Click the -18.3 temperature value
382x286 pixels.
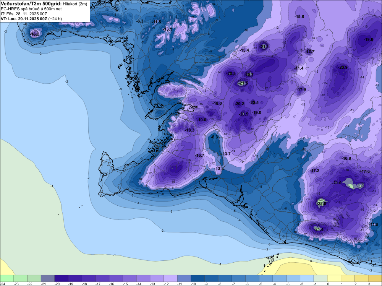tap(189, 130)
